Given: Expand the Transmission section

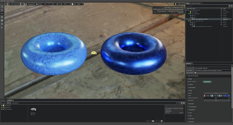Looking at the screenshot, I should 188,107.
